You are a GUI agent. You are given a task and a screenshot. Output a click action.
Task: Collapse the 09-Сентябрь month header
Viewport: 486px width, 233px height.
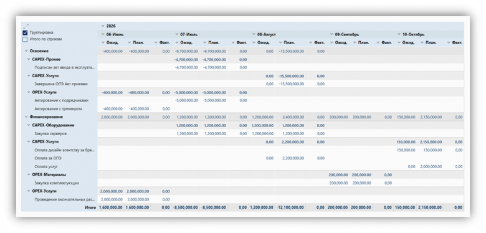331,34
